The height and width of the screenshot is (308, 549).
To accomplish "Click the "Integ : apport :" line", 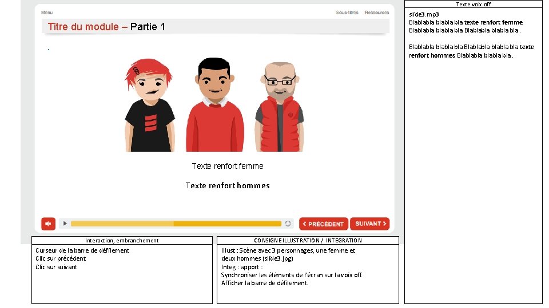I will [242, 267].
